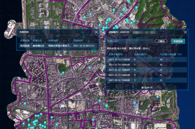Select the 2021-12-13 17:00:00 reading row

(147, 60)
